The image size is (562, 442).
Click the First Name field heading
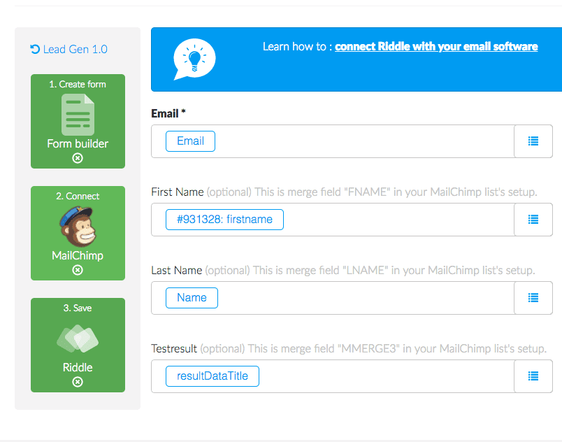[178, 192]
